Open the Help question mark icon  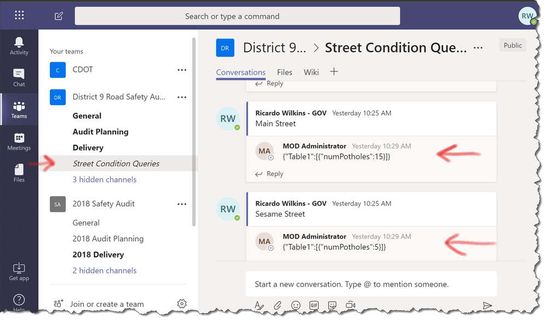pyautogui.click(x=19, y=300)
